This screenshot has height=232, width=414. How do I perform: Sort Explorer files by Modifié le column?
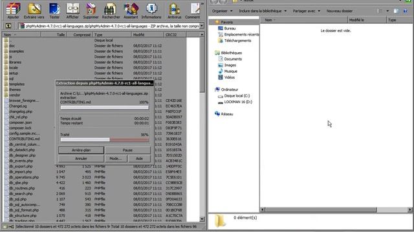[367, 20]
